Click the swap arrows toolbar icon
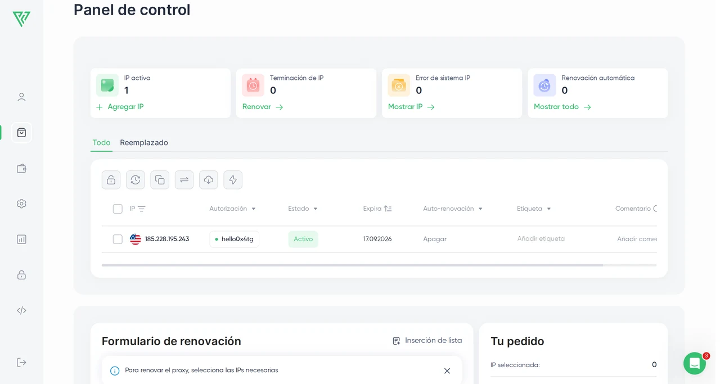The height and width of the screenshot is (384, 720). click(x=184, y=180)
